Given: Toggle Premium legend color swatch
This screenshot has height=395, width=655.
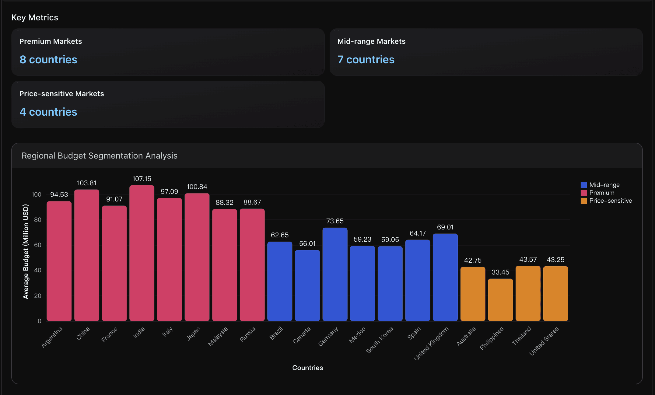Looking at the screenshot, I should [583, 193].
